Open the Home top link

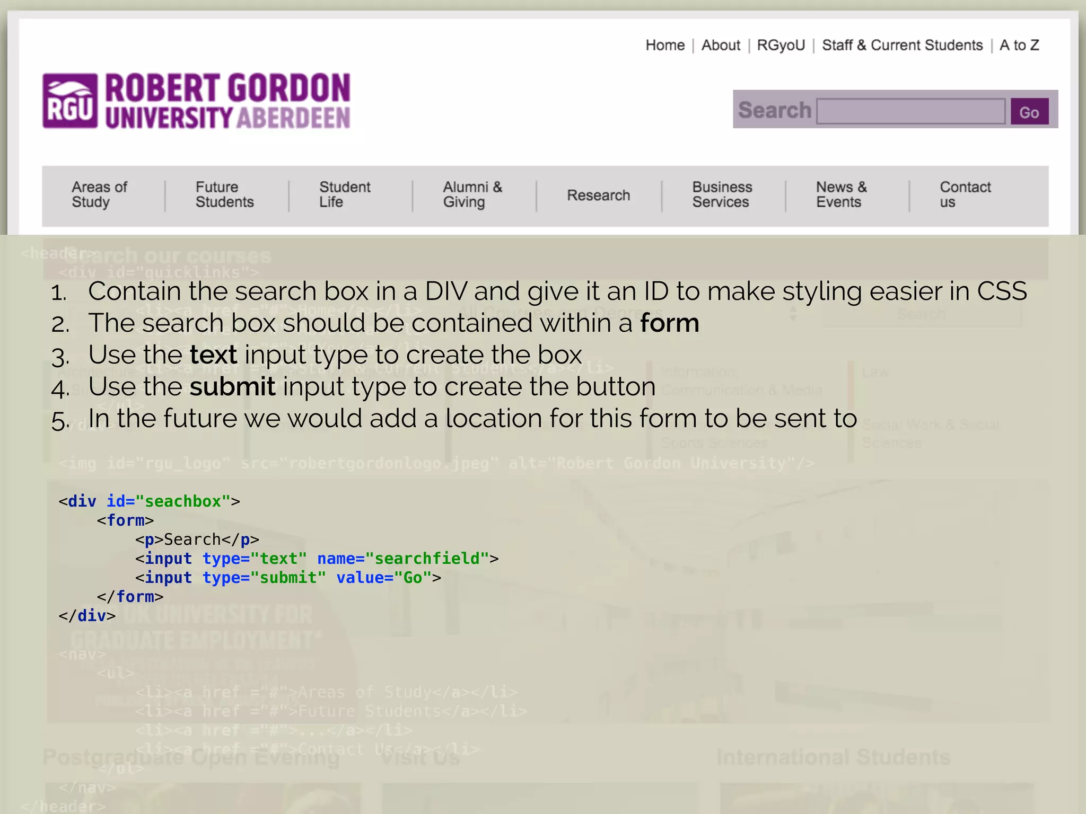tap(665, 46)
